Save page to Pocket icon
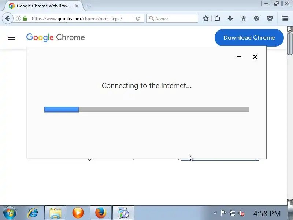 [270, 18]
